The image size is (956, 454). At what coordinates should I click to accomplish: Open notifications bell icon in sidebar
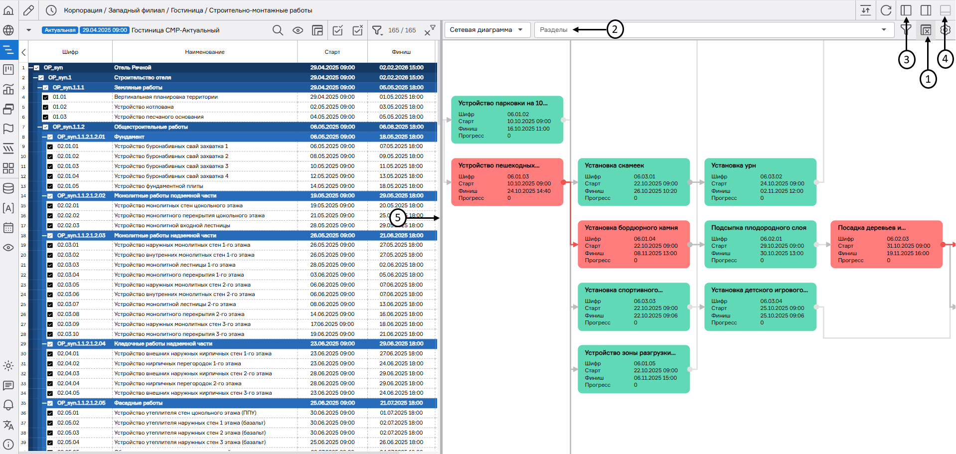8,405
